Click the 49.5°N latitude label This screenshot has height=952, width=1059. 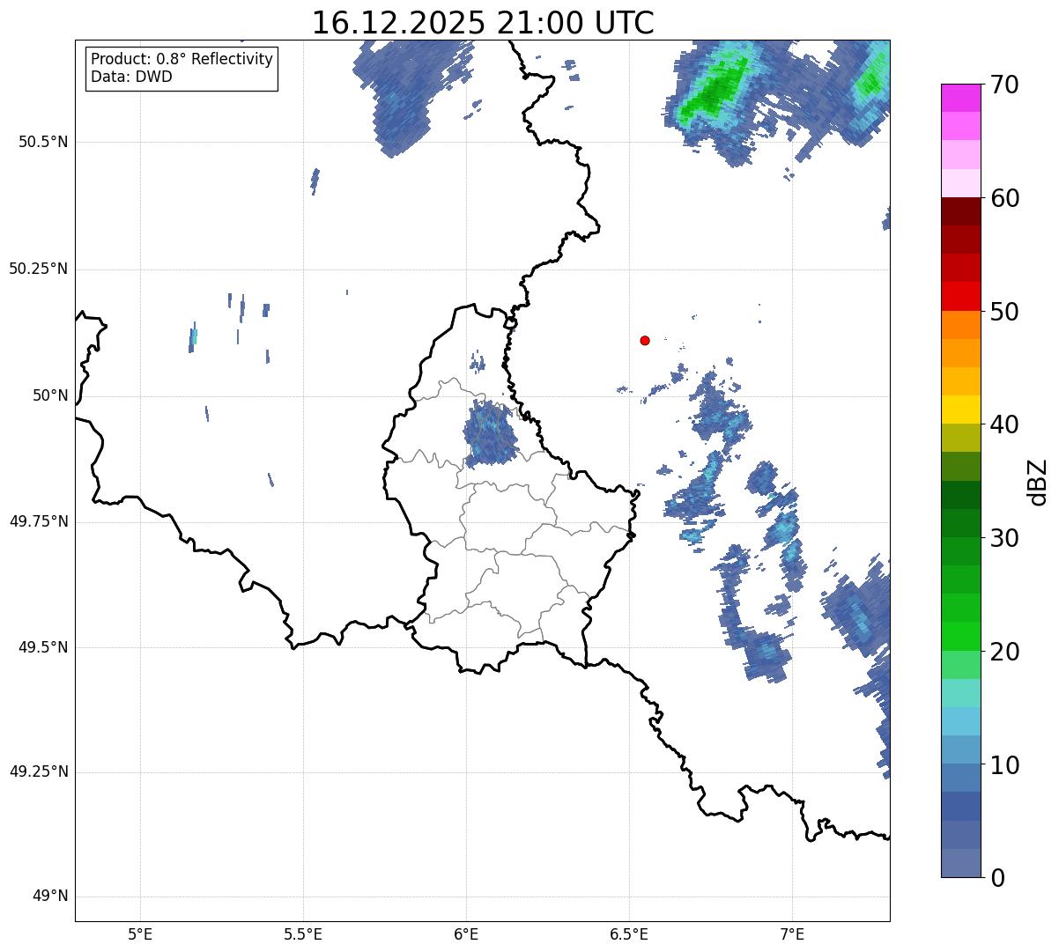[x=43, y=647]
